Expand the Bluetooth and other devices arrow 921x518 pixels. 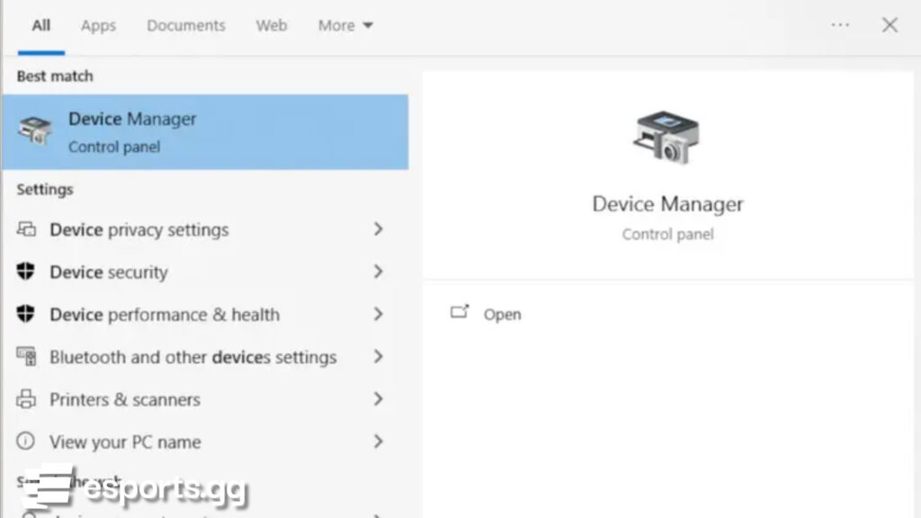378,357
